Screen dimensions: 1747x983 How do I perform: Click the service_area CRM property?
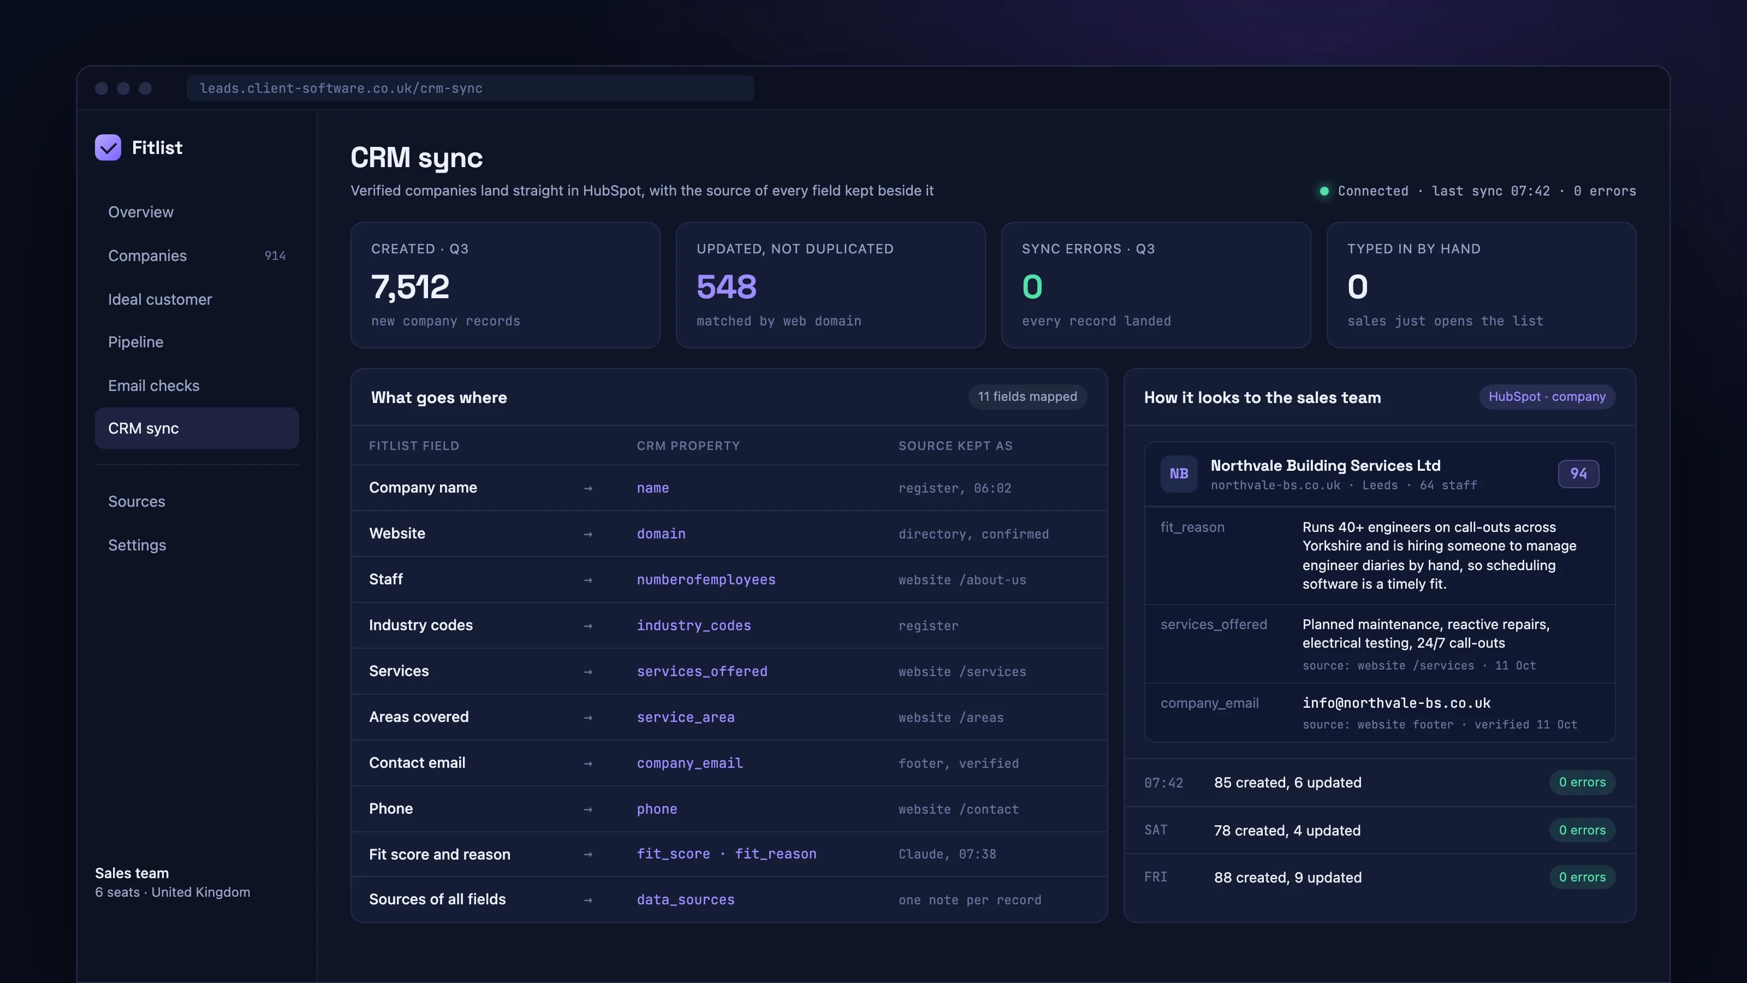coord(686,718)
